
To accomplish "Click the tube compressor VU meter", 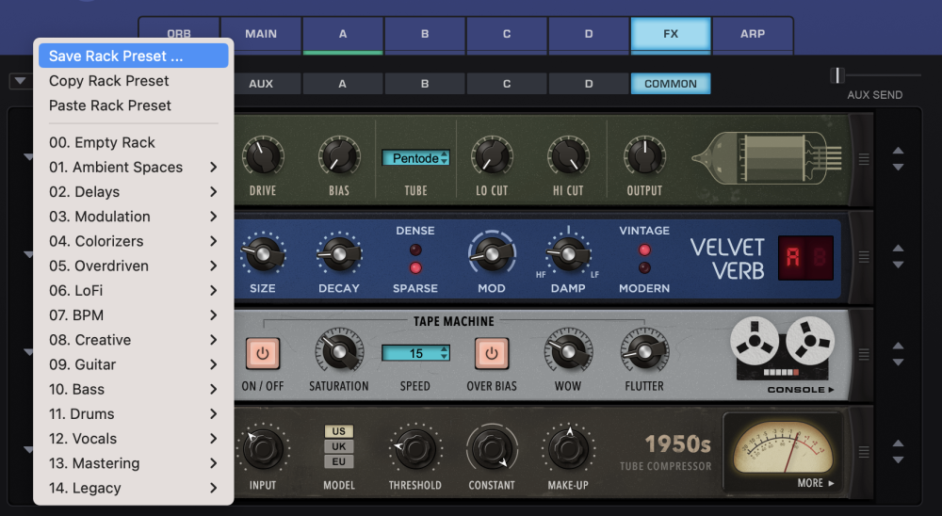I will point(783,448).
